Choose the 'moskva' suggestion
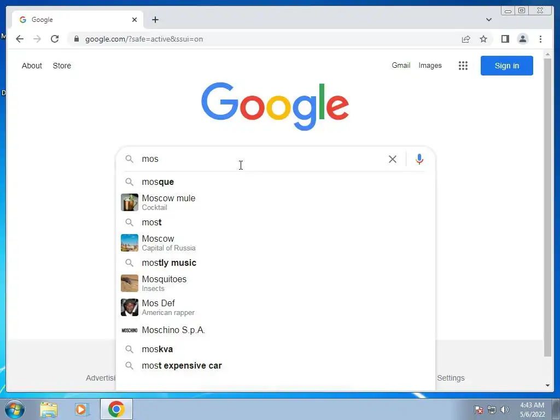This screenshot has height=420, width=560. click(x=276, y=349)
